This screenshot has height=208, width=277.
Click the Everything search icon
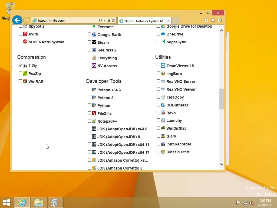pyautogui.click(x=94, y=58)
